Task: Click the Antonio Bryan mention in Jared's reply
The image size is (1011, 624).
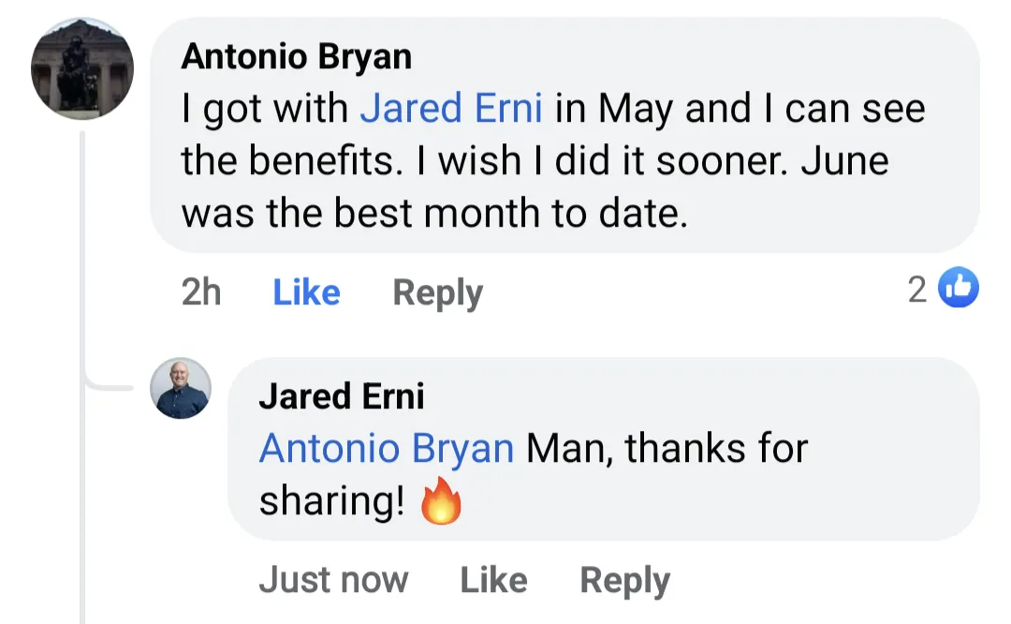Action: (x=386, y=450)
